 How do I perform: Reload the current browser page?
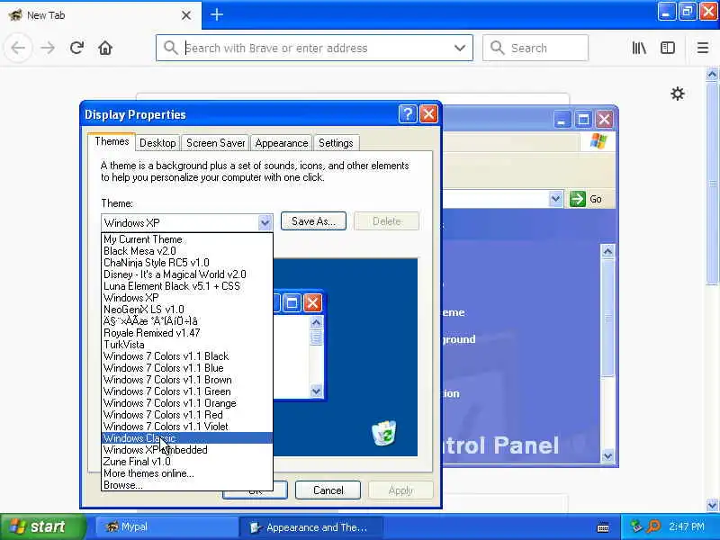[76, 48]
